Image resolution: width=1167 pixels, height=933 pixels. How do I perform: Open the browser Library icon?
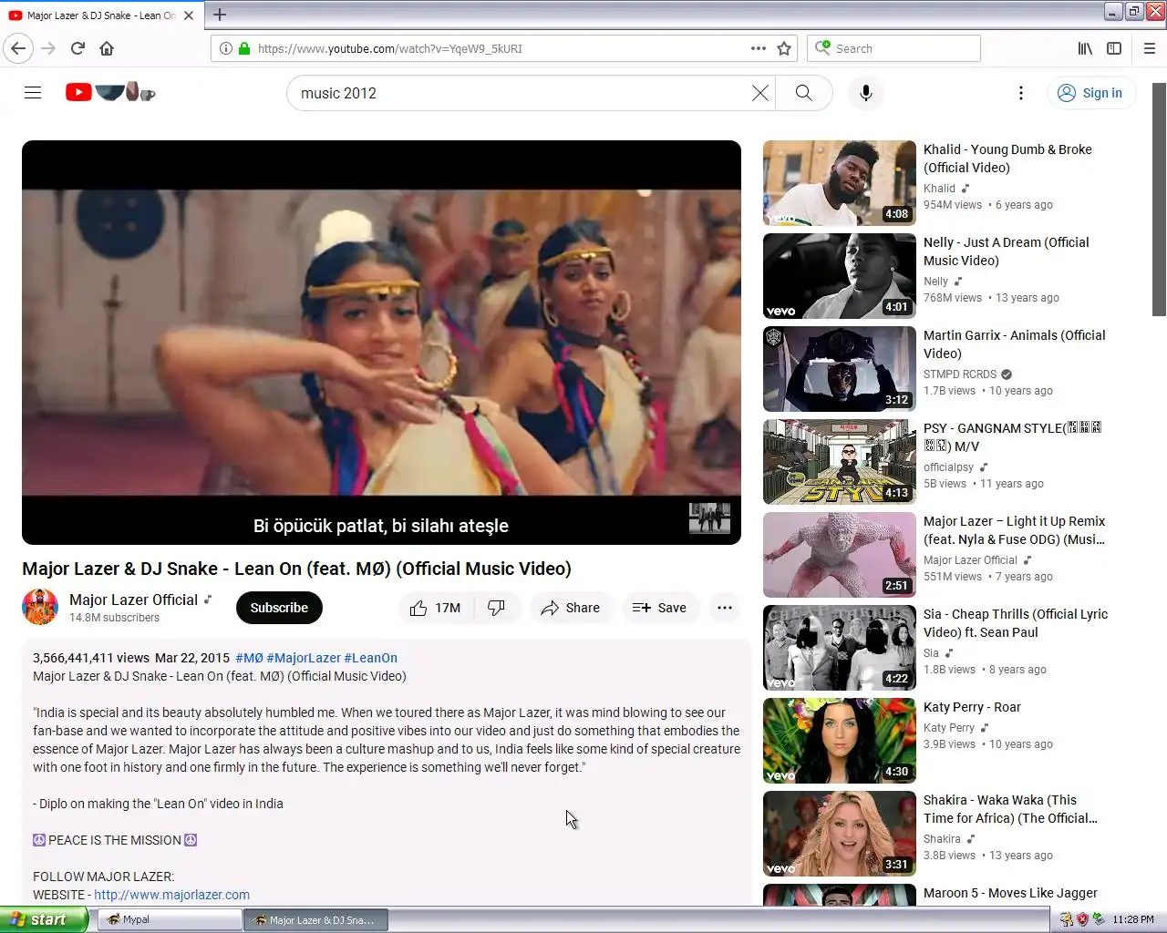pos(1085,48)
